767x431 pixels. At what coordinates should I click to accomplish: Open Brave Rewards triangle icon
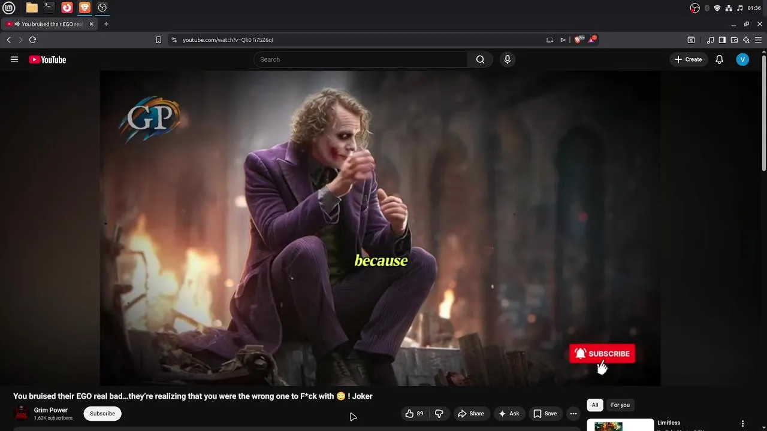[x=592, y=40]
